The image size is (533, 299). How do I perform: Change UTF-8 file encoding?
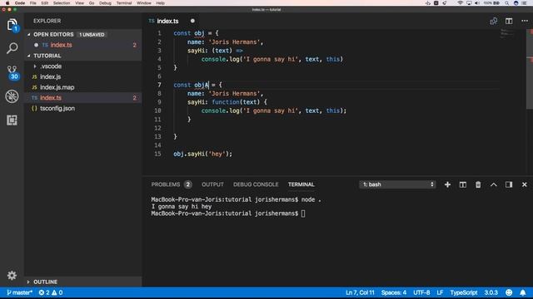pyautogui.click(x=421, y=292)
